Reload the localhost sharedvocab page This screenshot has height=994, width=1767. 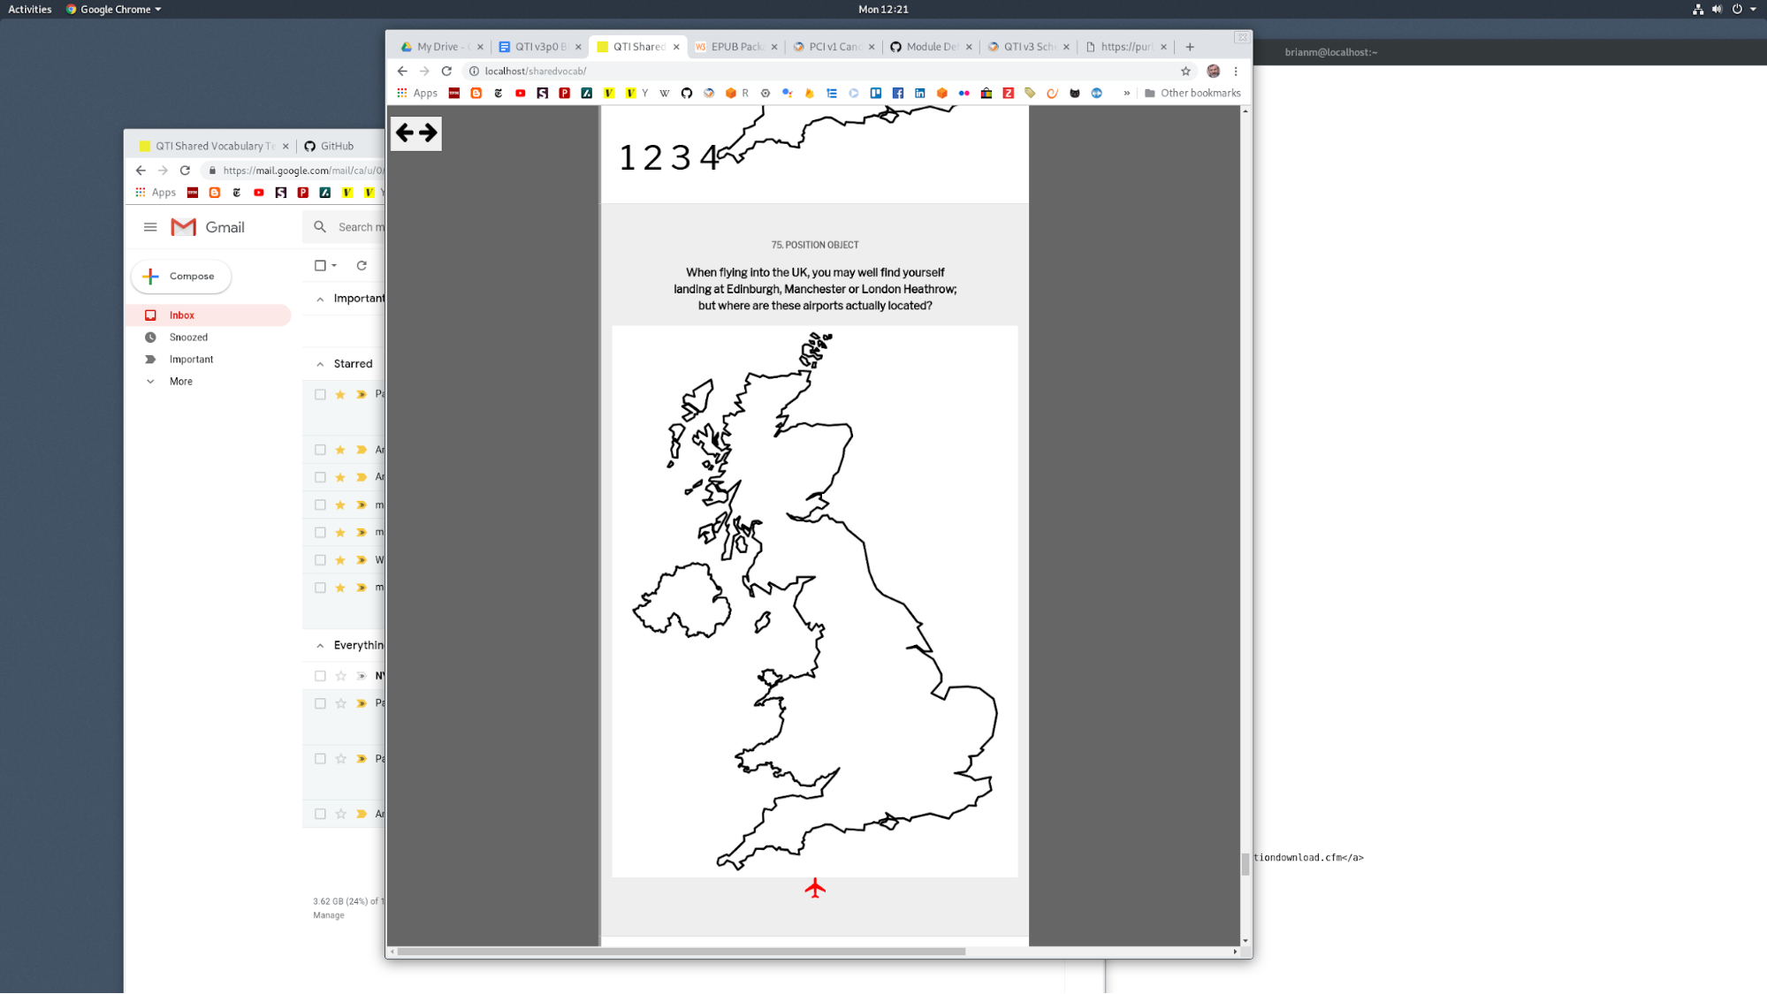446,72
